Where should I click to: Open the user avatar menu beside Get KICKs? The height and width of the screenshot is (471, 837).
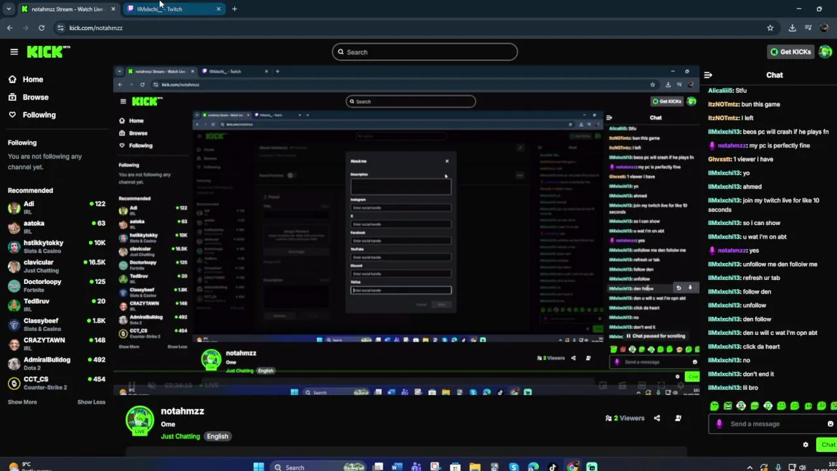tap(825, 52)
